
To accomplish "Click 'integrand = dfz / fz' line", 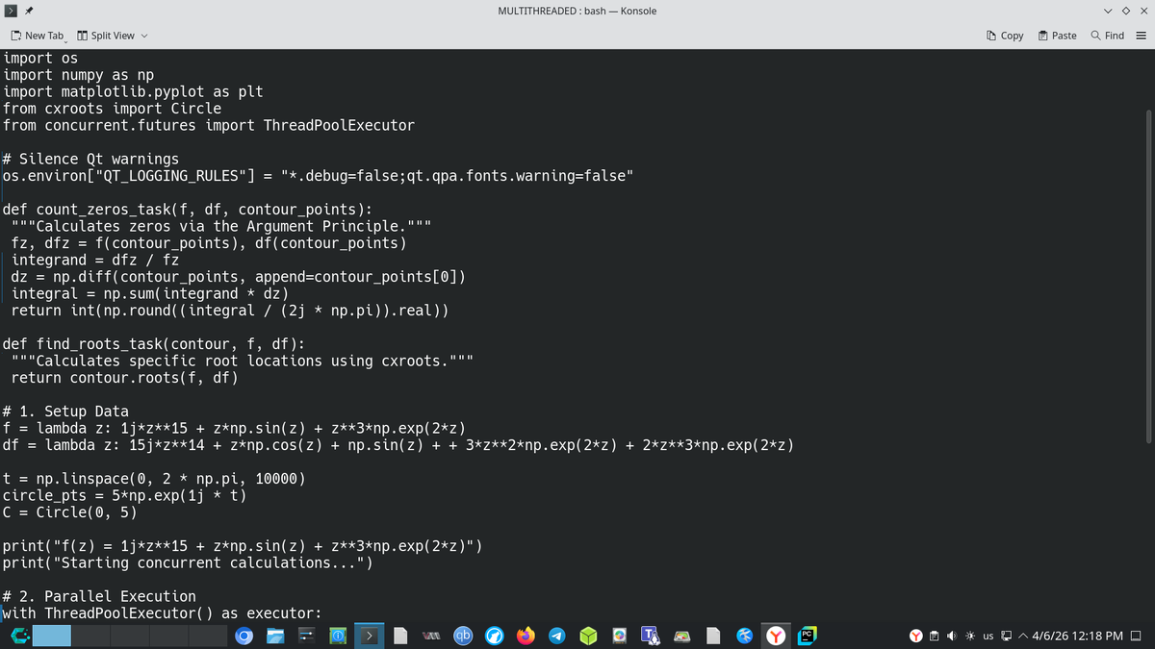I will 95,260.
